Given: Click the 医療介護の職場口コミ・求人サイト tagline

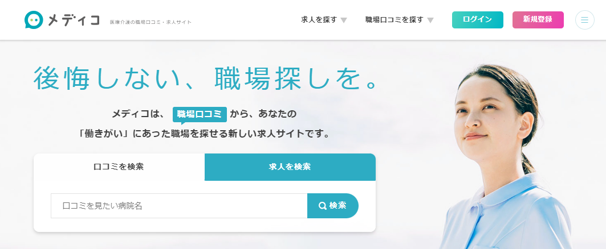Looking at the screenshot, I should [151, 22].
